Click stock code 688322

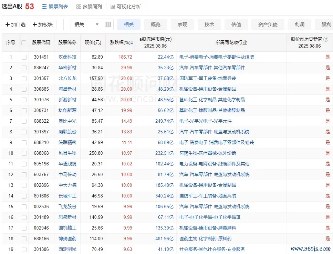41,121
